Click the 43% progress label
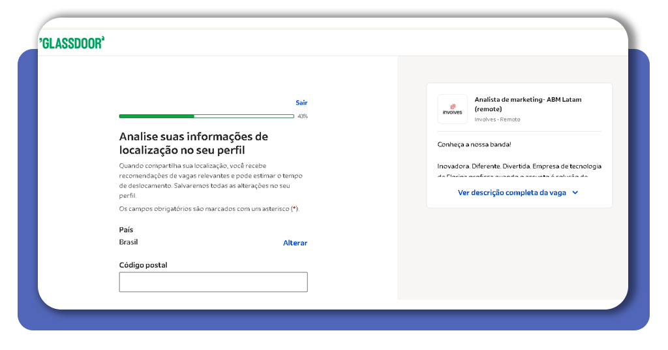This screenshot has width=668, height=350. point(303,116)
